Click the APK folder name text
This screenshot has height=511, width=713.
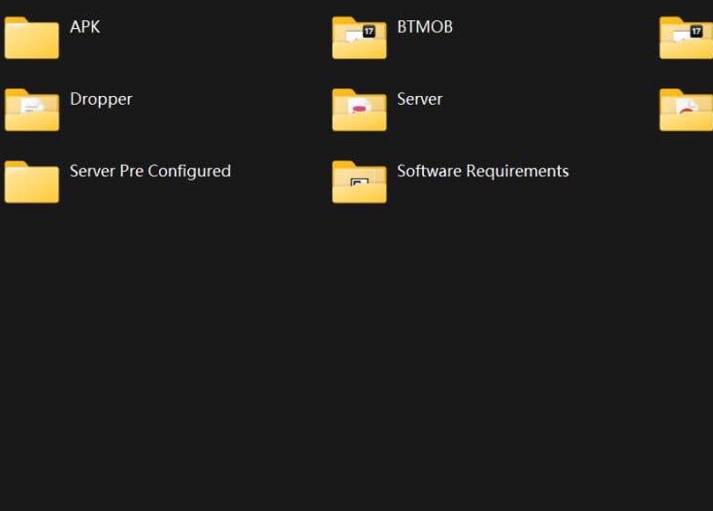pos(84,27)
